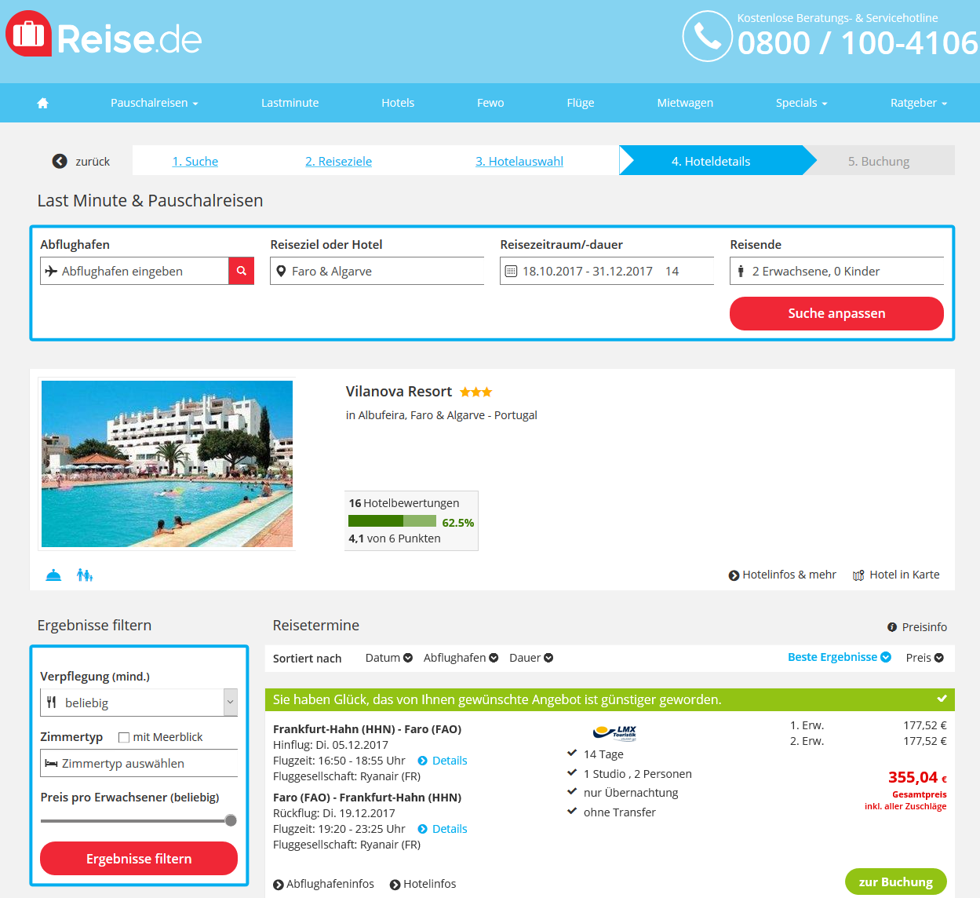Enable the mit Meerblick checkbox
Viewport: 980px width, 898px height.
124,737
